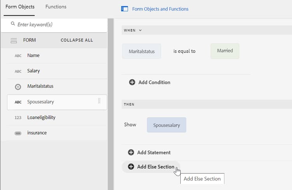
Task: Select the Salary form object
Action: click(33, 71)
